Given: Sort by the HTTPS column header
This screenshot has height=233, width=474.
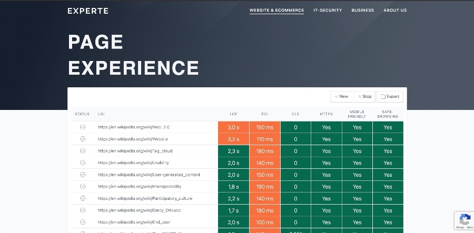Looking at the screenshot, I should 326,114.
